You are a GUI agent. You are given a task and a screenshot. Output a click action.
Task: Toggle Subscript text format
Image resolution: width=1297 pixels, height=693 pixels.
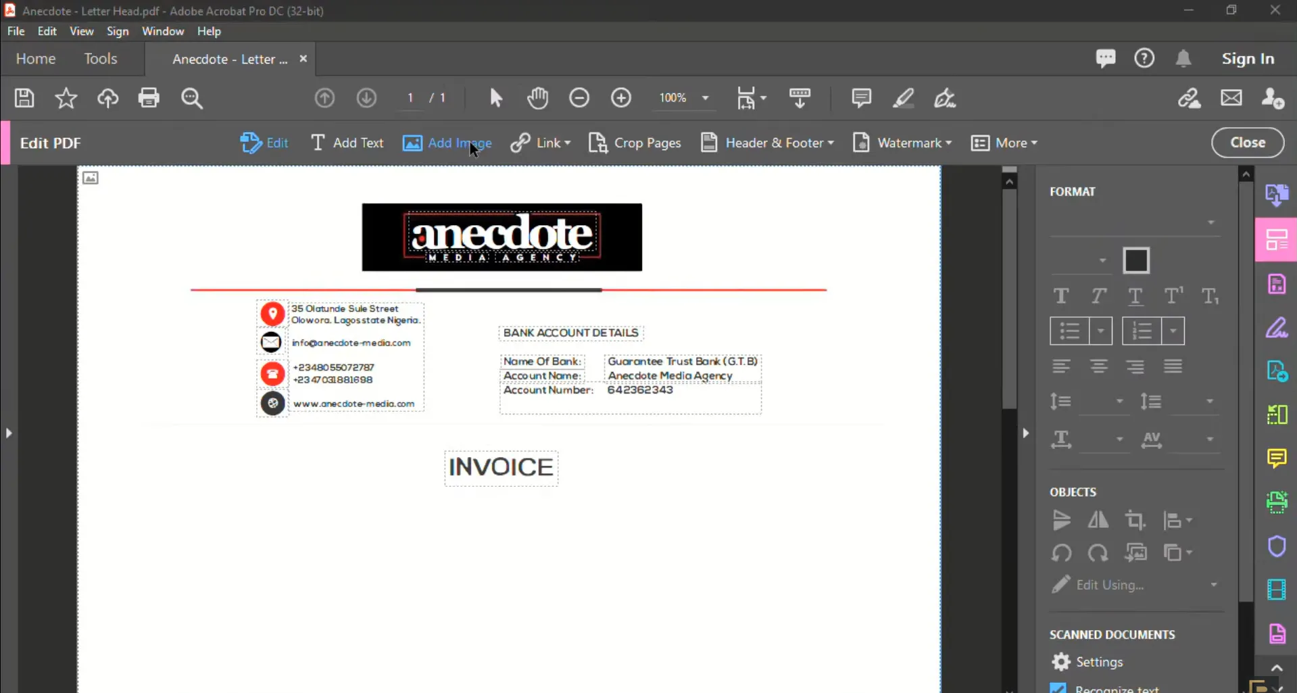point(1210,296)
